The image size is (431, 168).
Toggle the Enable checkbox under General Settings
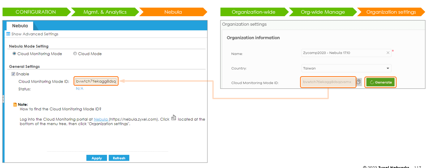(13, 74)
